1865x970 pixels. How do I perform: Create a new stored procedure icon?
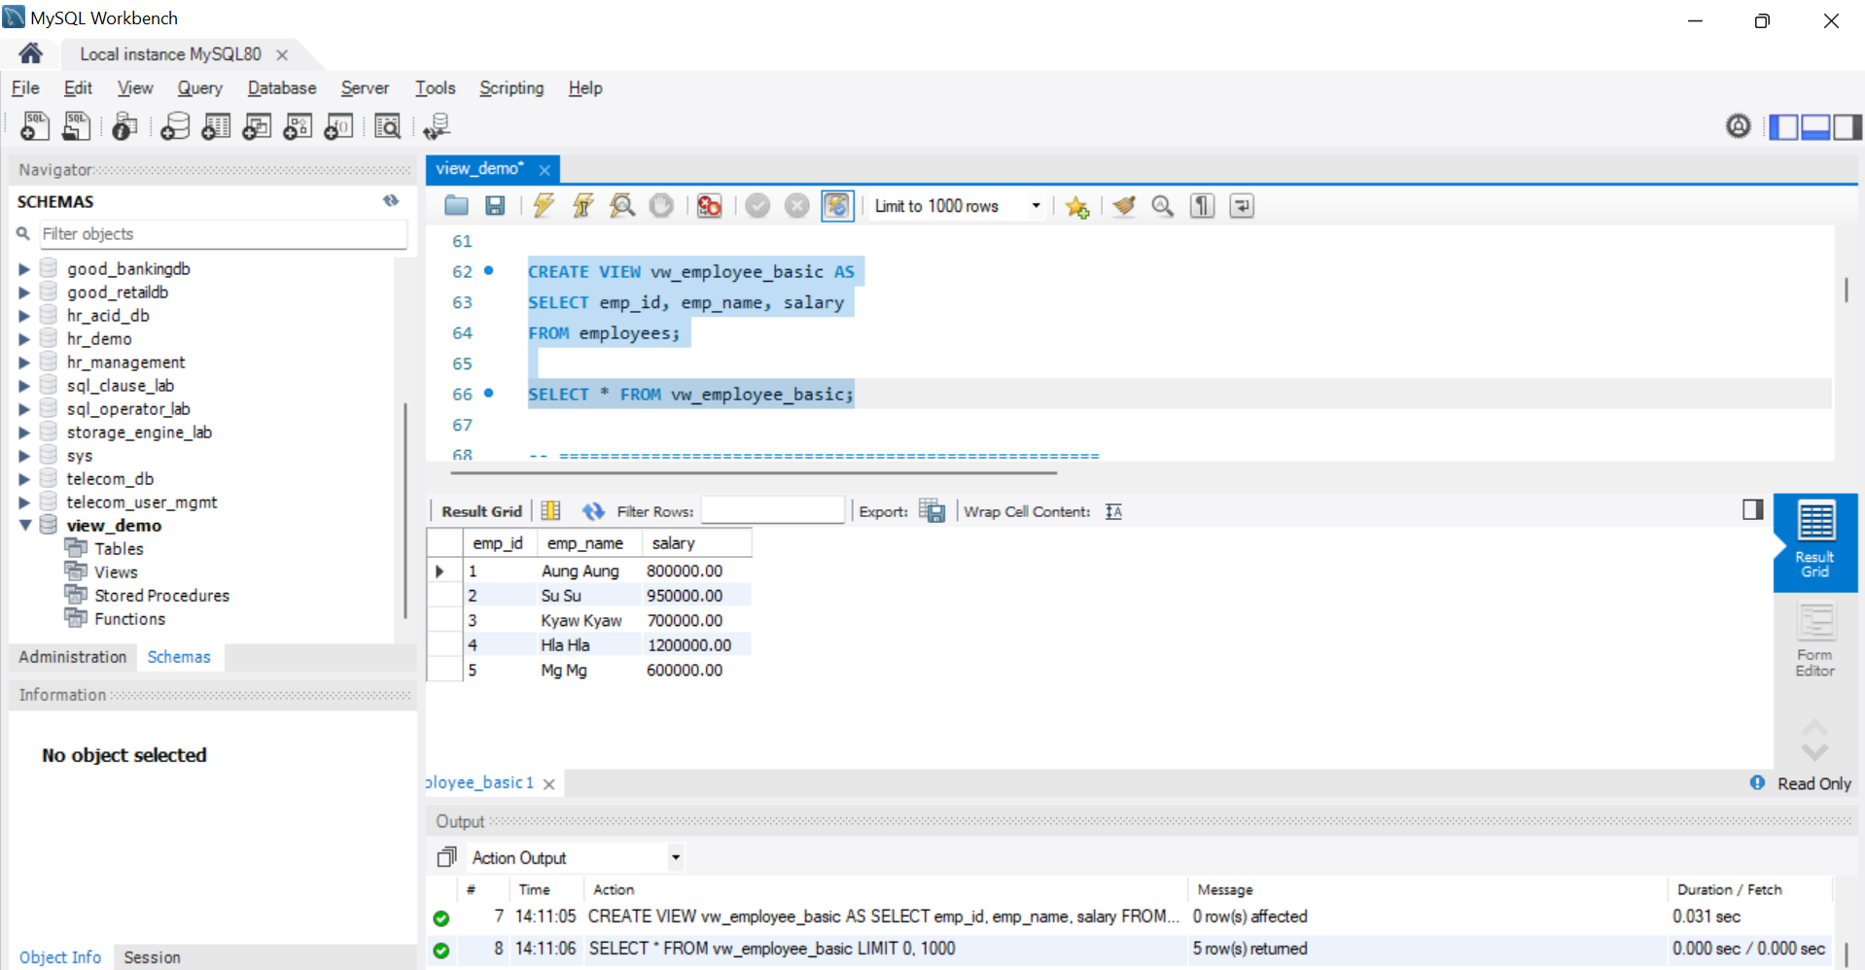(x=298, y=125)
